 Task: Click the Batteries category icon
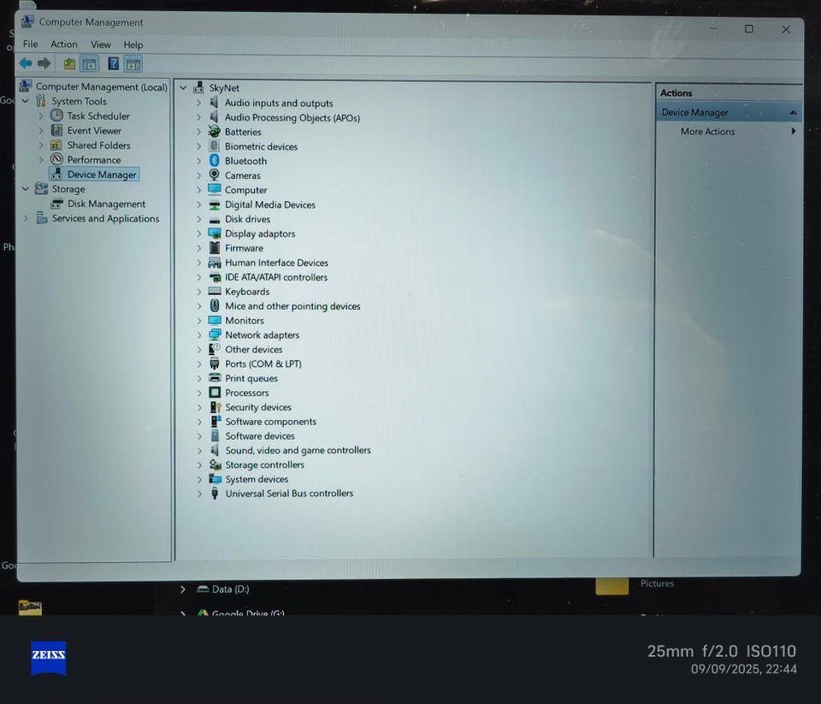point(214,132)
